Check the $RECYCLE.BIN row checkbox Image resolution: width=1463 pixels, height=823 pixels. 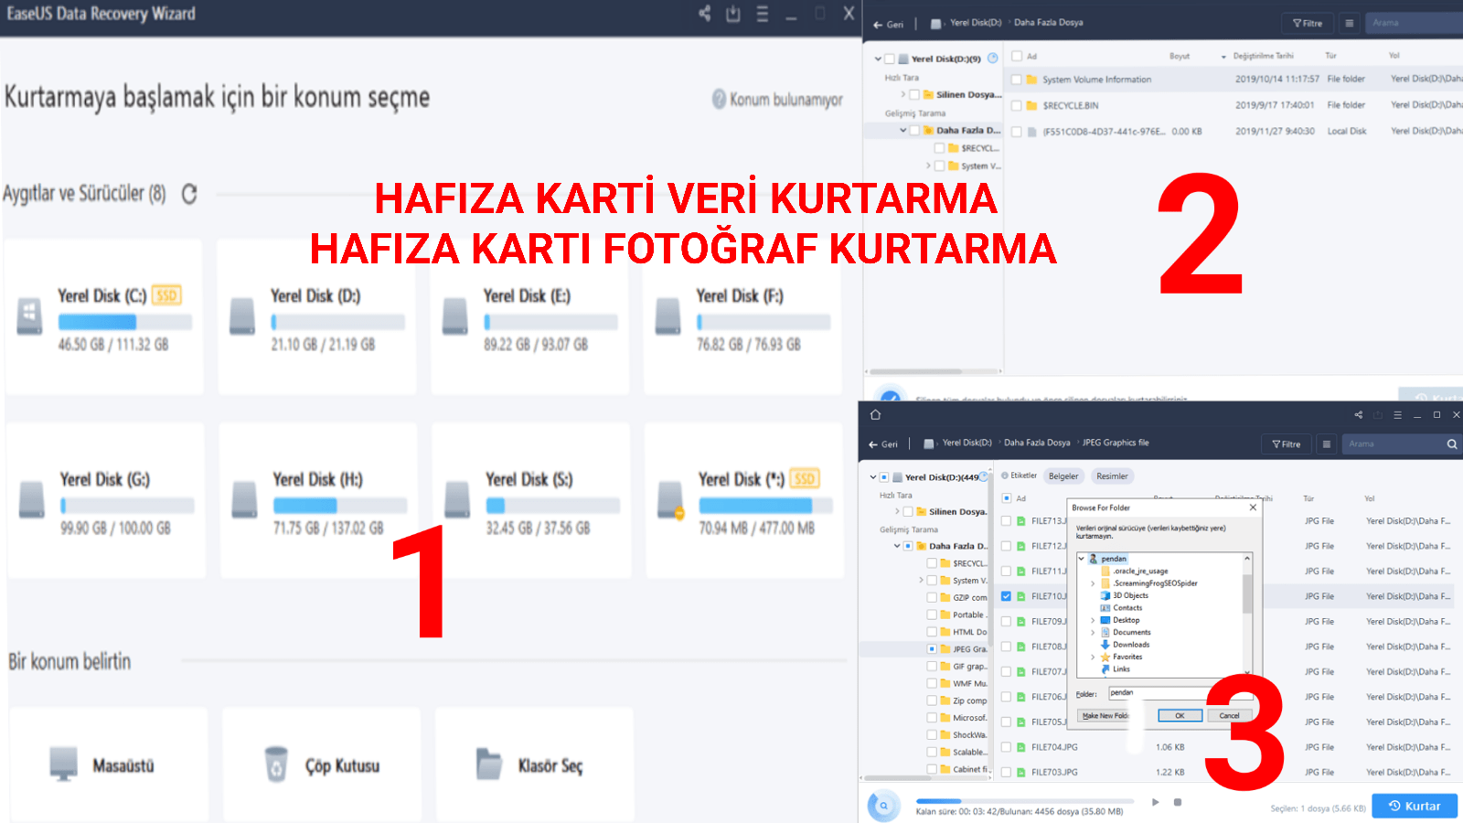1016,105
